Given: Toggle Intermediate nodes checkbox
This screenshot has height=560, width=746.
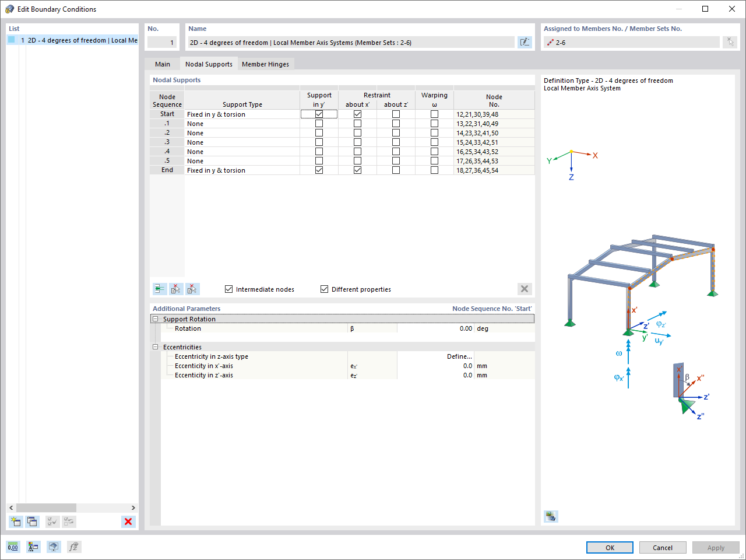Looking at the screenshot, I should (228, 289).
